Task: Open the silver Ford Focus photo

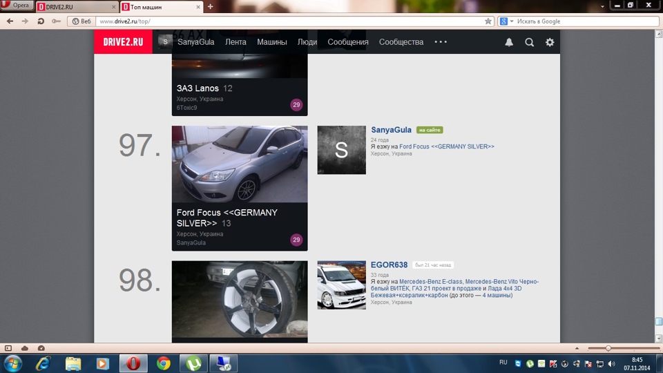Action: (240, 164)
